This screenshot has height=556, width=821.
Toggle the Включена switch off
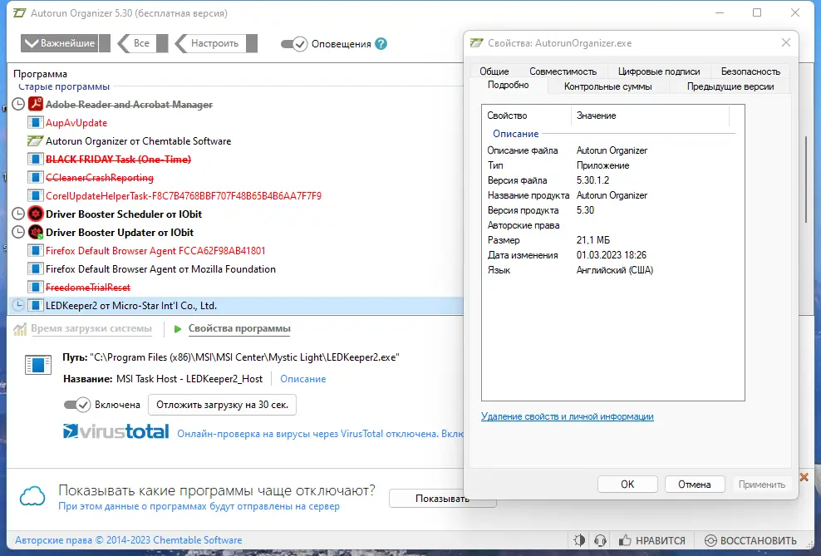pyautogui.click(x=77, y=405)
